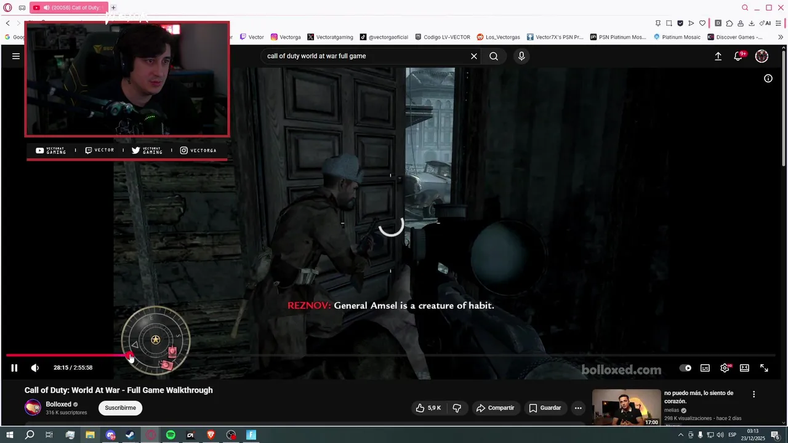This screenshot has width=788, height=443.
Task: Clear the search query with the X
Action: click(x=474, y=56)
